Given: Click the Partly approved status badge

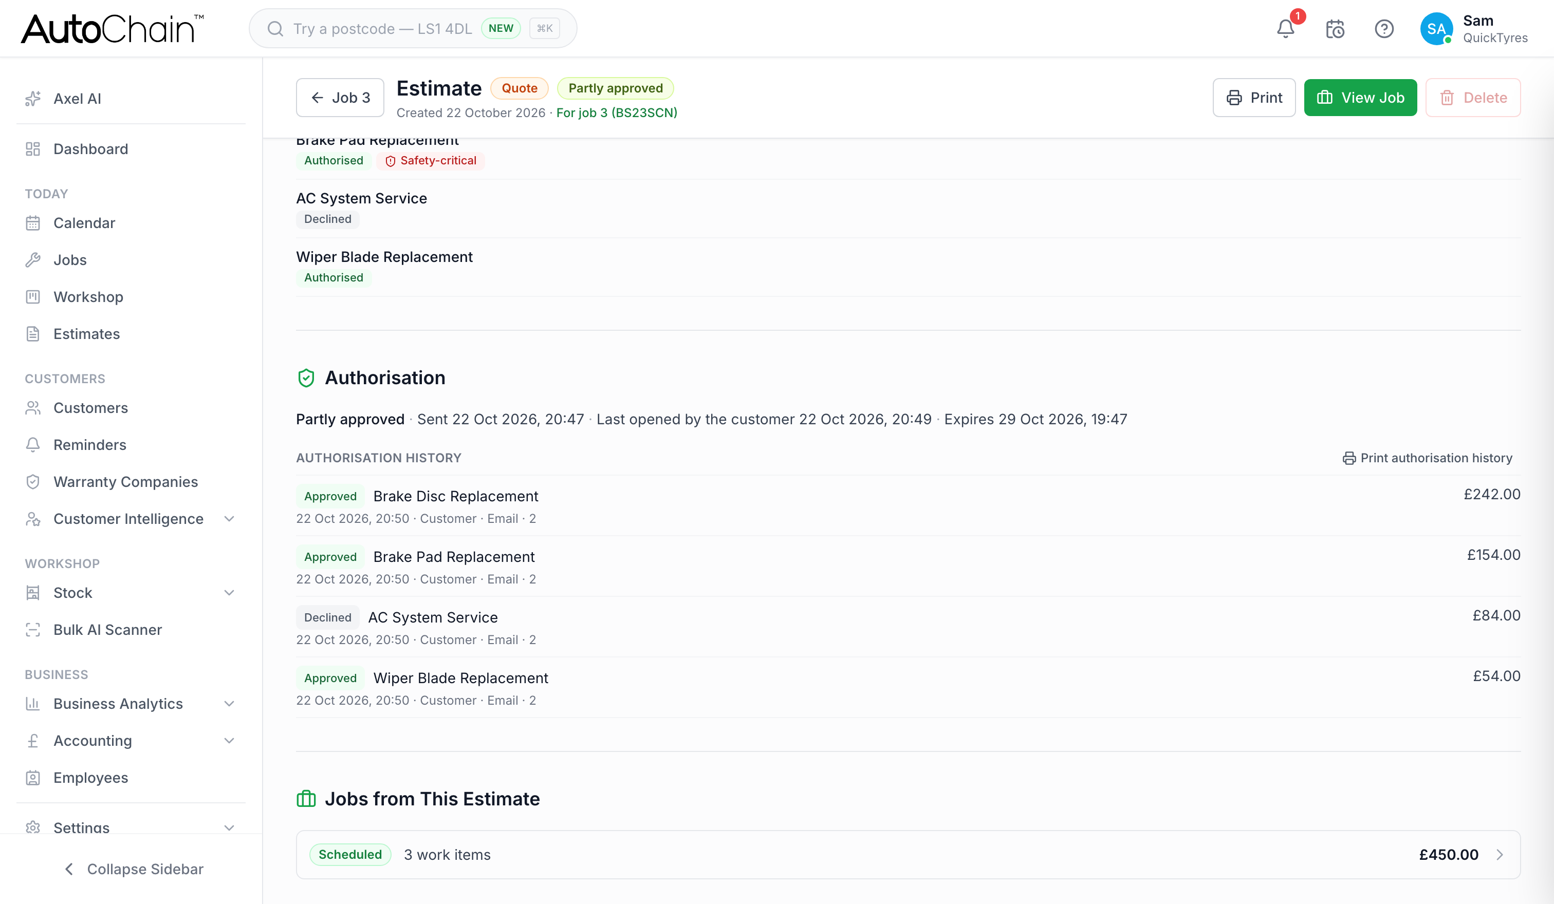Looking at the screenshot, I should click(616, 88).
